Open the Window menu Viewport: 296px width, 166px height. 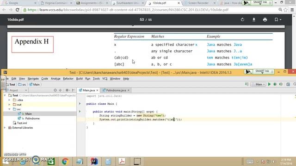coord(115,79)
